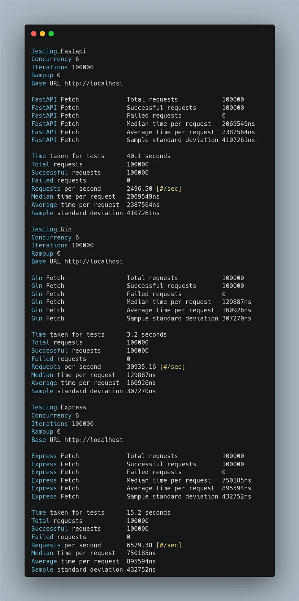The height and width of the screenshot is (601, 299).
Task: Click the underlined Testing Express heading
Action: [58, 407]
